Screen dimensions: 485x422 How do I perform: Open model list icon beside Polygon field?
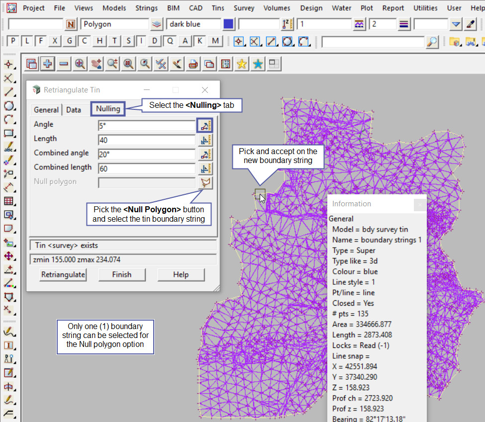pyautogui.click(x=157, y=24)
